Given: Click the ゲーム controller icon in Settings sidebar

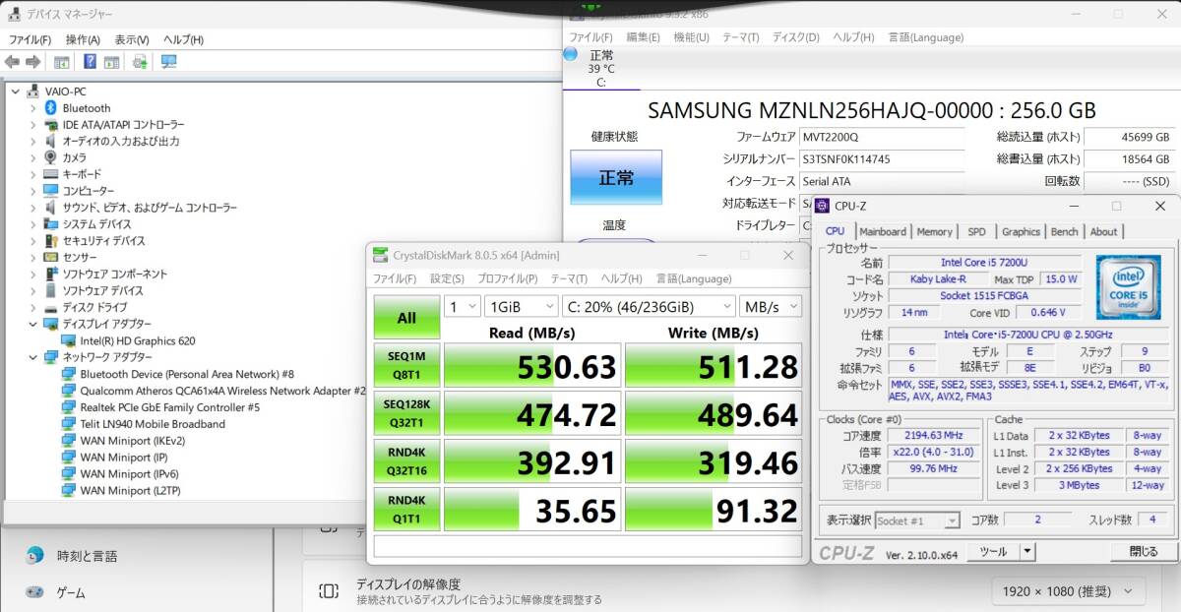Looking at the screenshot, I should (34, 593).
